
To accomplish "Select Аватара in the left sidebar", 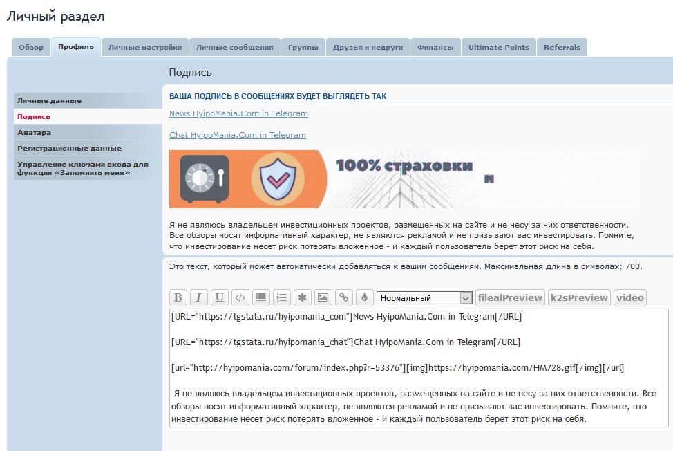I will (35, 132).
